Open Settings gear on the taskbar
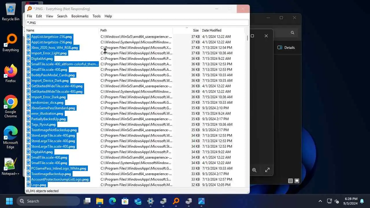370x208 pixels. tap(151, 201)
